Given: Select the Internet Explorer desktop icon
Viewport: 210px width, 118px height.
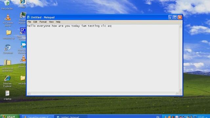Looking at the screenshot, I should coord(7,81).
